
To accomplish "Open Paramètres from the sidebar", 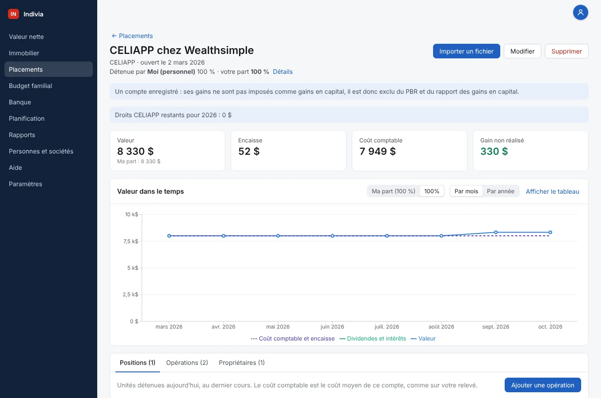I will point(49,184).
